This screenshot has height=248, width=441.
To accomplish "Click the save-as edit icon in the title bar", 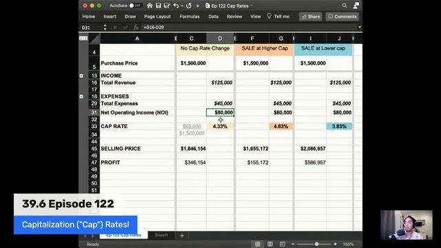I will pyautogui.click(x=167, y=6).
